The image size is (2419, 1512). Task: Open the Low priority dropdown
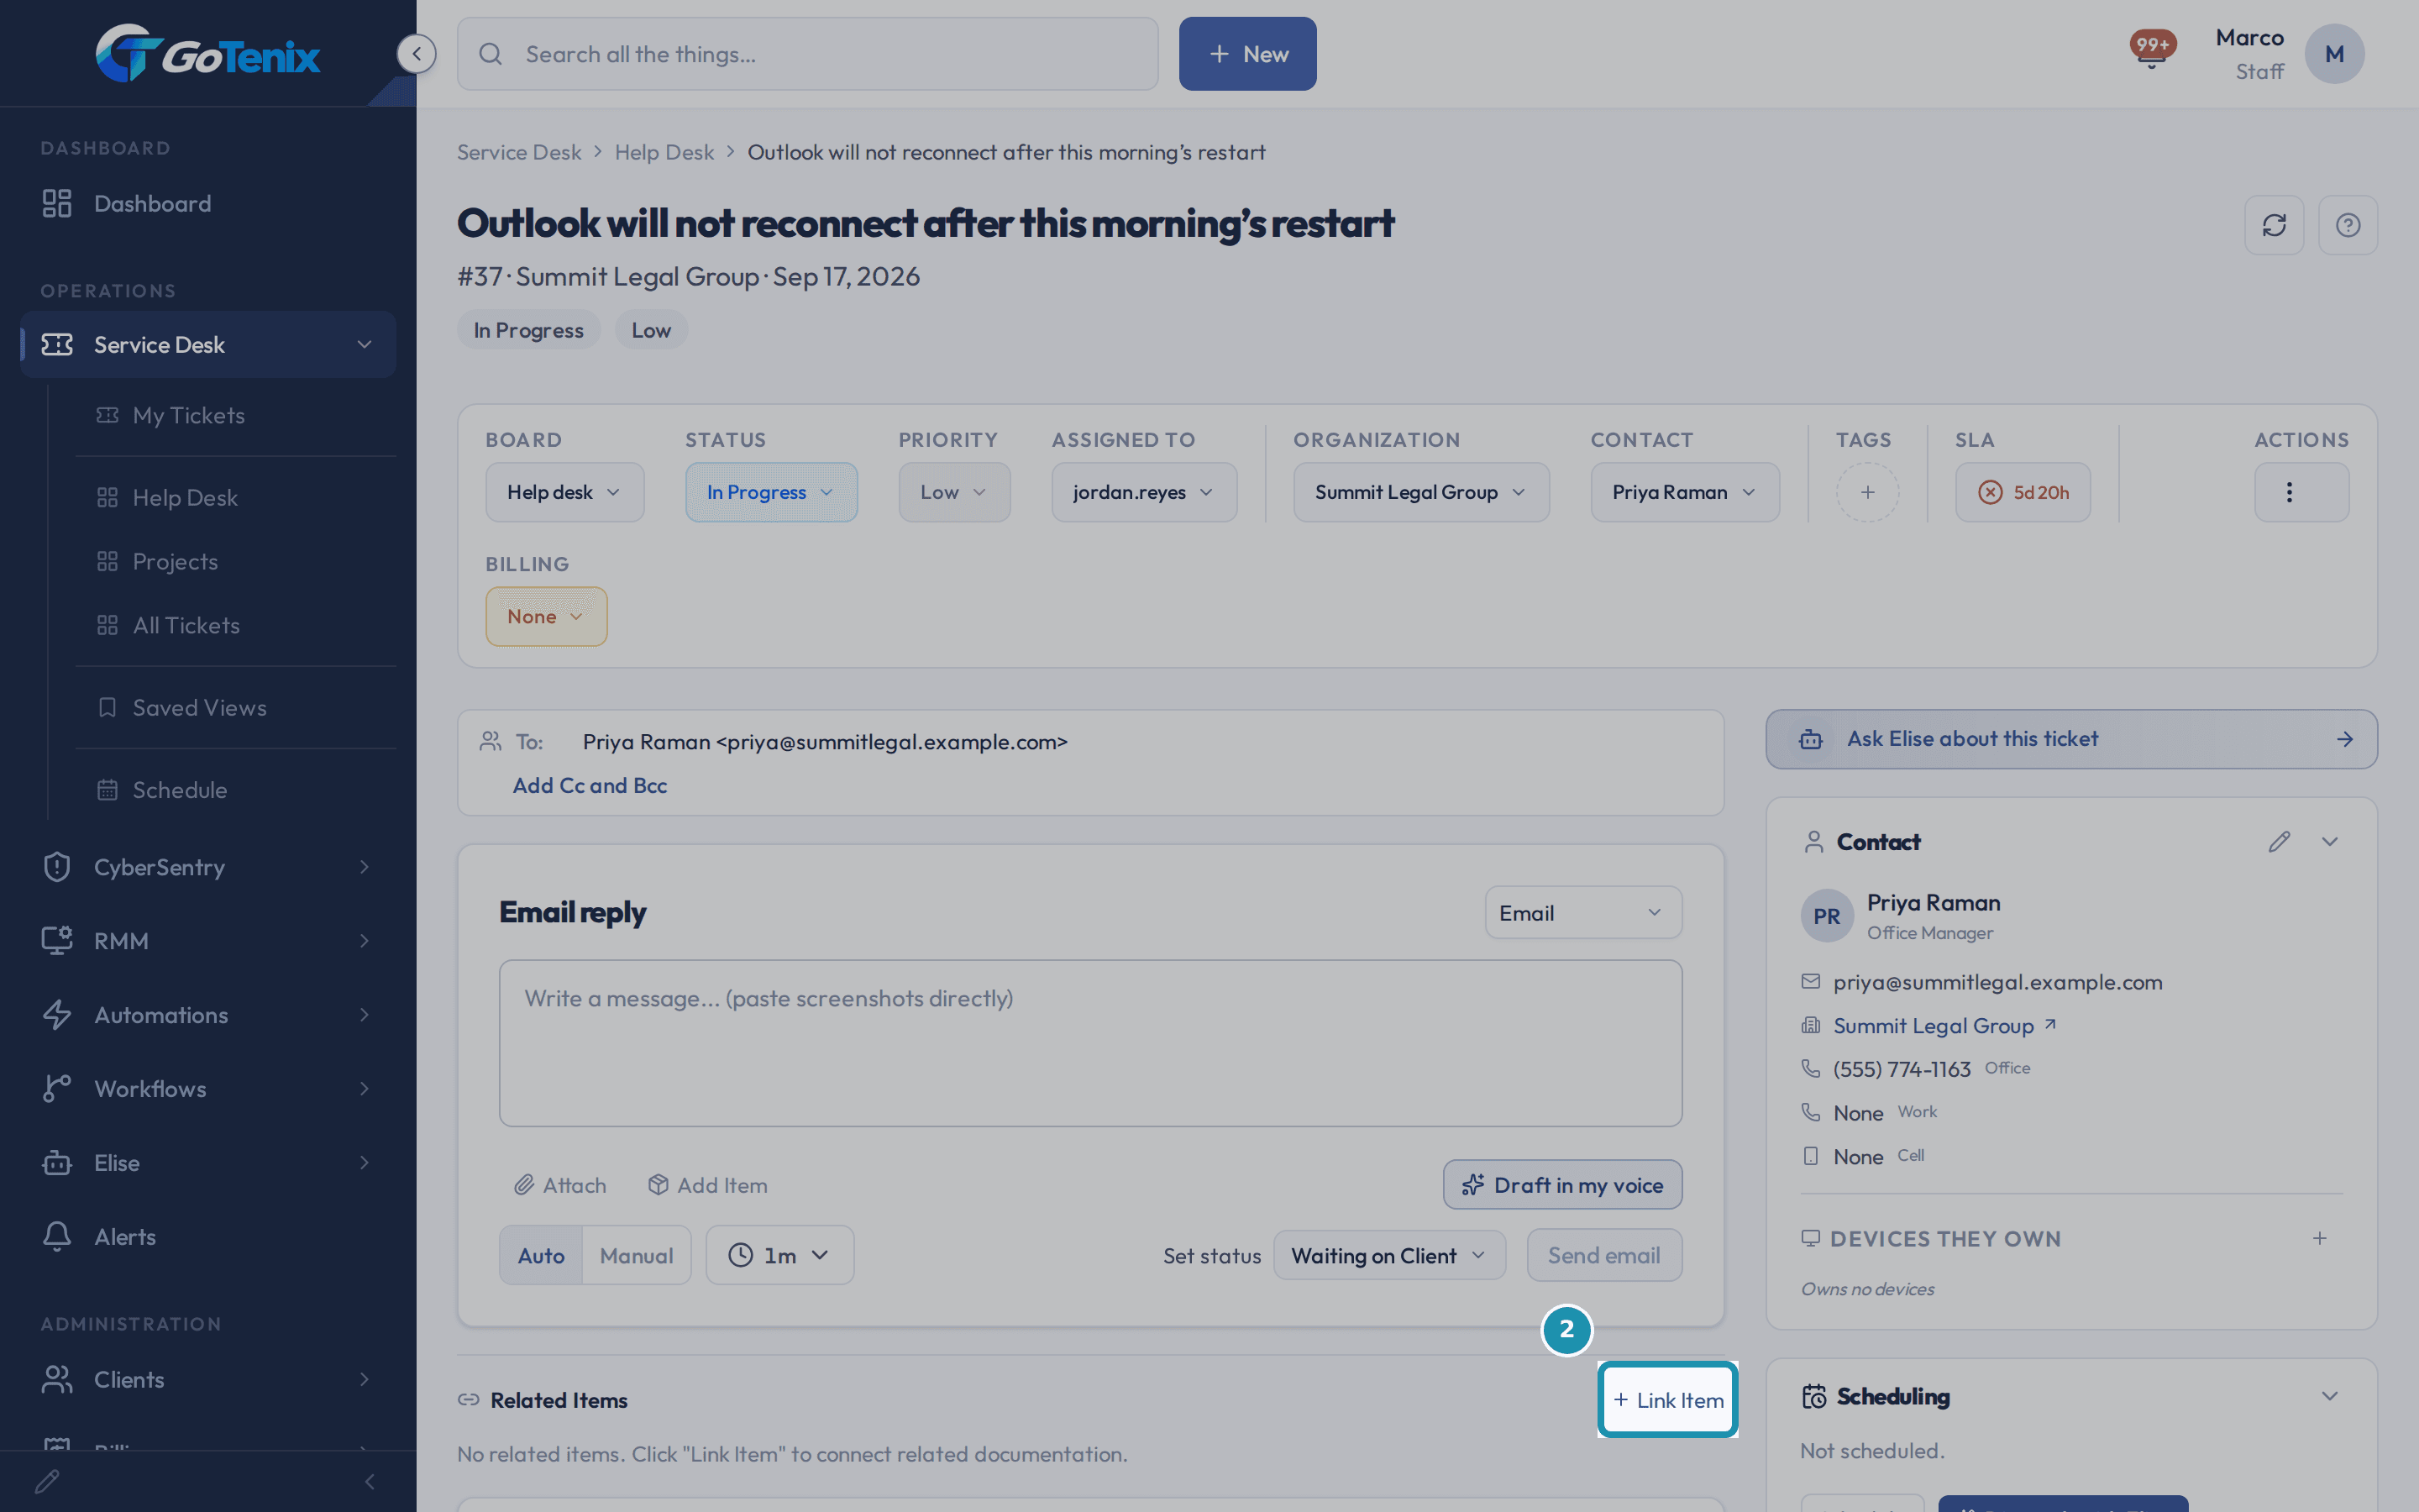coord(953,492)
